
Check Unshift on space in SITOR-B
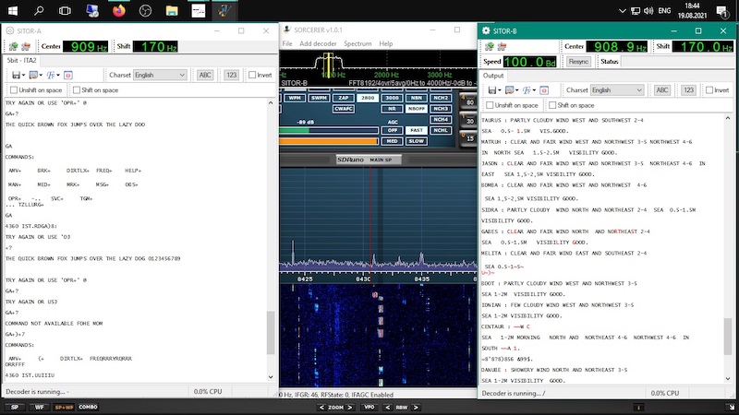click(490, 105)
